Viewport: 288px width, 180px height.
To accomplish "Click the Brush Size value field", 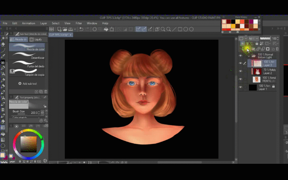I will tap(33, 113).
